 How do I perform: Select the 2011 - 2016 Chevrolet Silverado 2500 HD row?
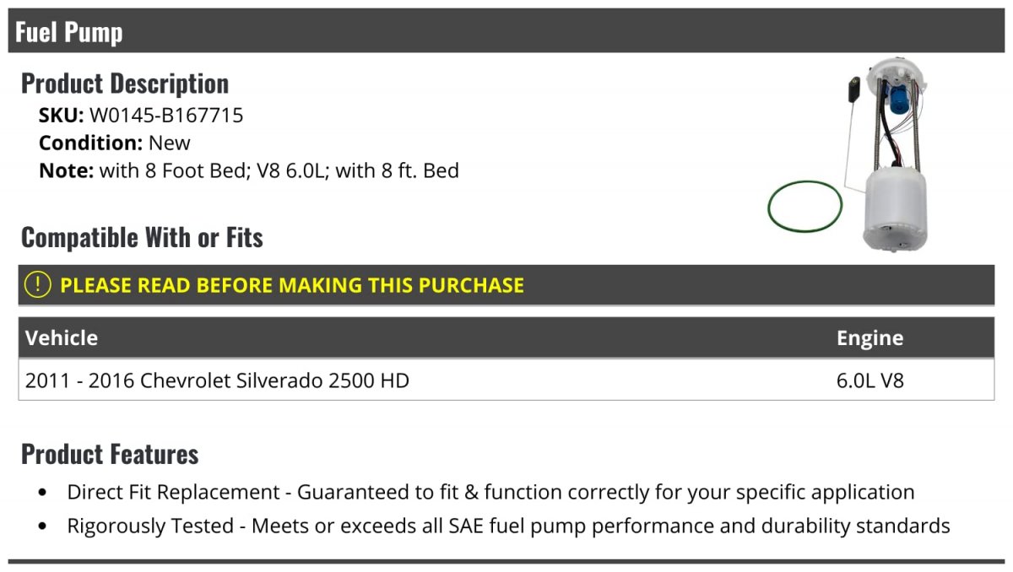click(506, 380)
